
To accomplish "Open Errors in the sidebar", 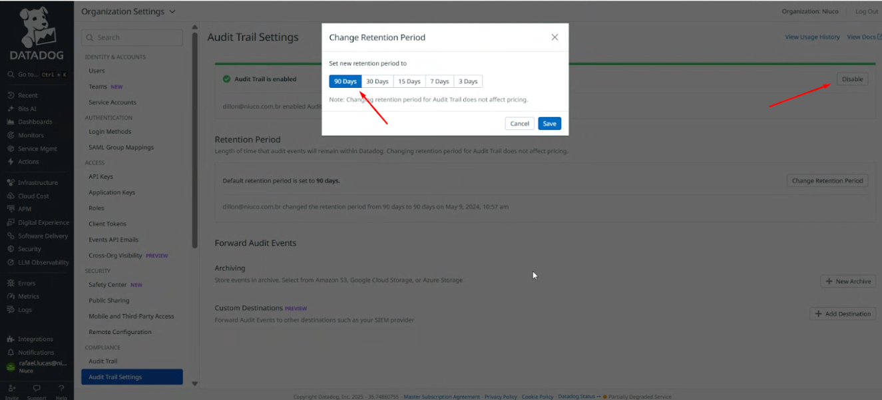I will (21, 283).
